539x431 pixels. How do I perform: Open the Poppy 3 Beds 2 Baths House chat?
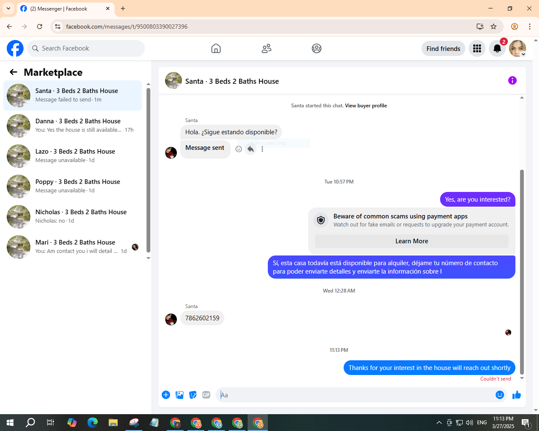[x=72, y=186]
